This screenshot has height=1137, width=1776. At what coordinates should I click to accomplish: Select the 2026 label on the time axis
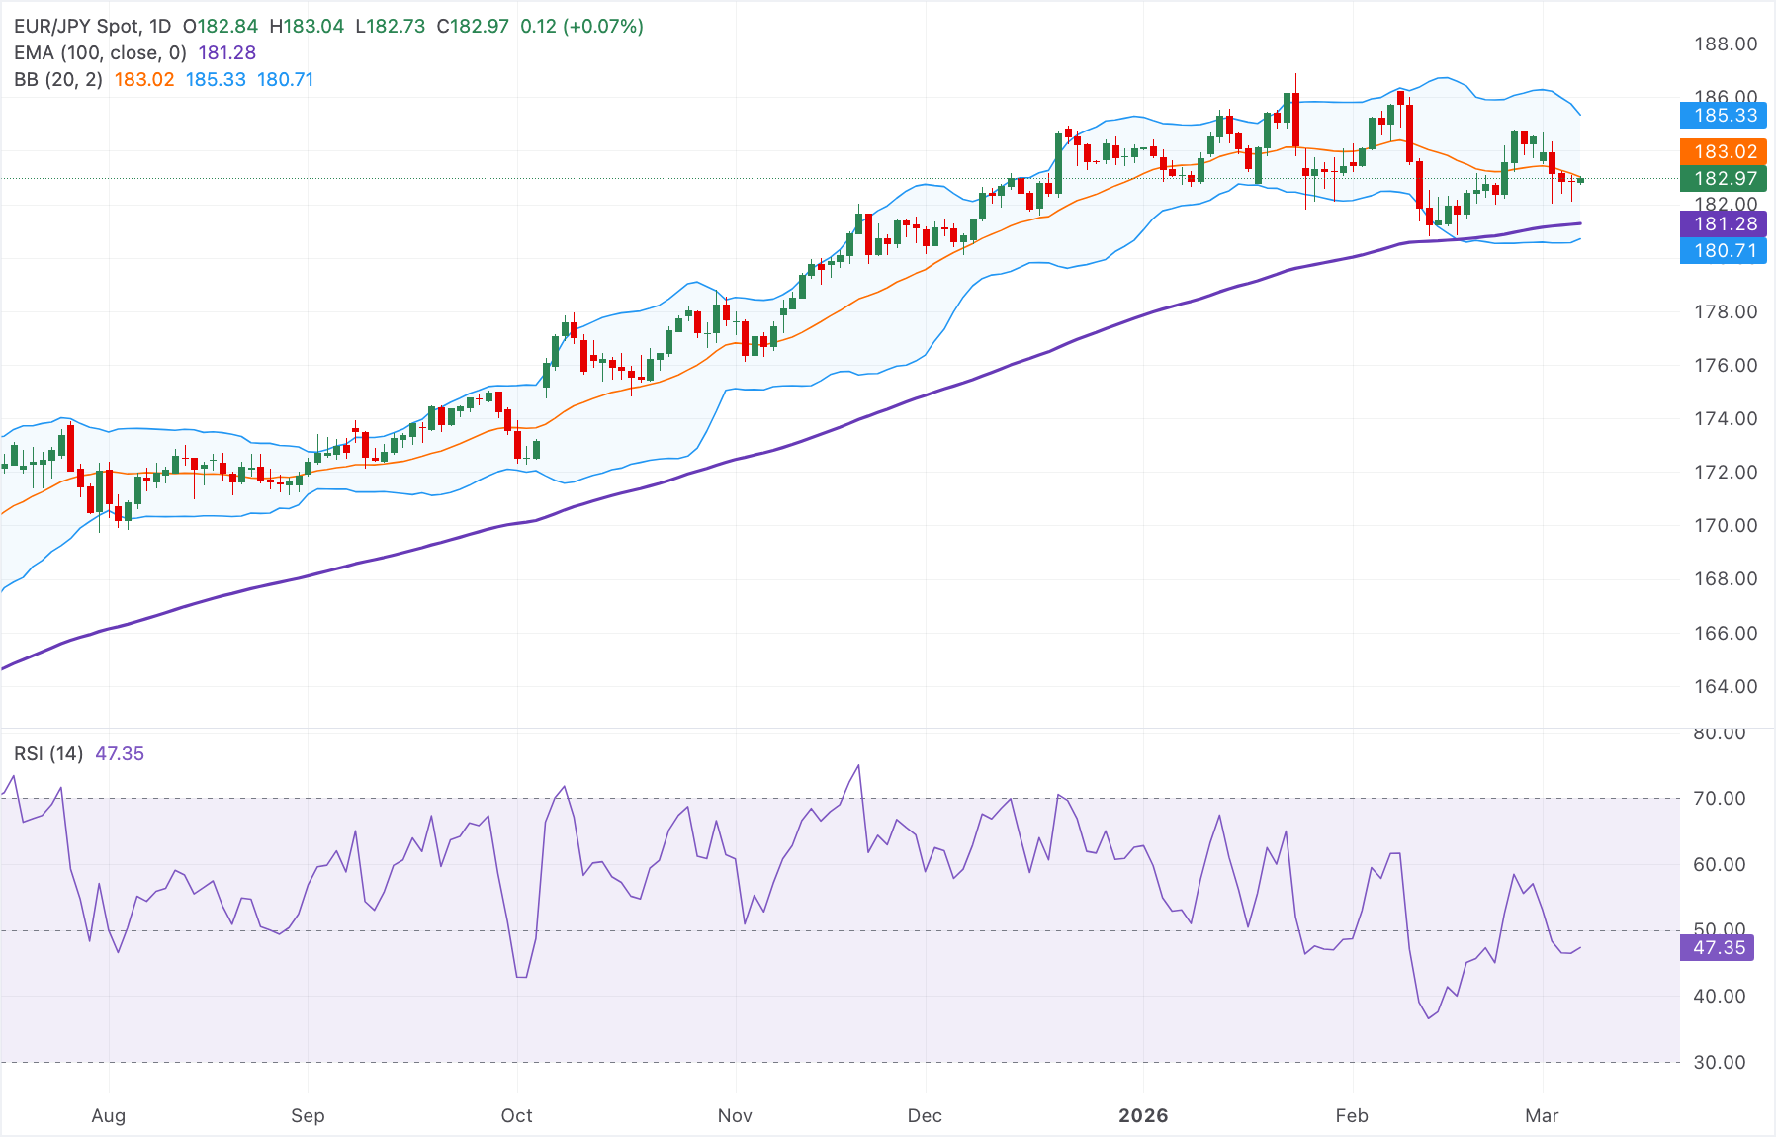tap(1144, 1115)
